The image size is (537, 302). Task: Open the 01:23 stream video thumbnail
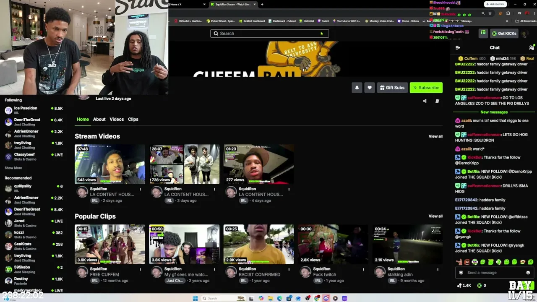point(258,164)
